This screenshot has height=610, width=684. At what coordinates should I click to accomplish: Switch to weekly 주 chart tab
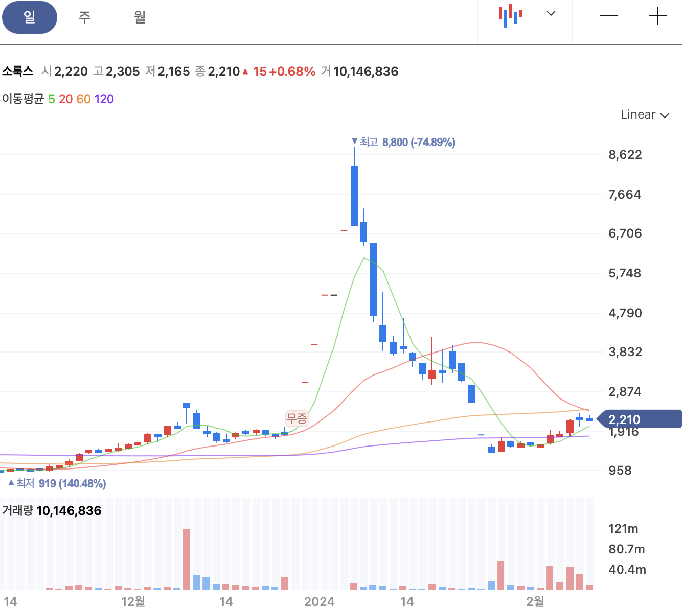(x=85, y=17)
